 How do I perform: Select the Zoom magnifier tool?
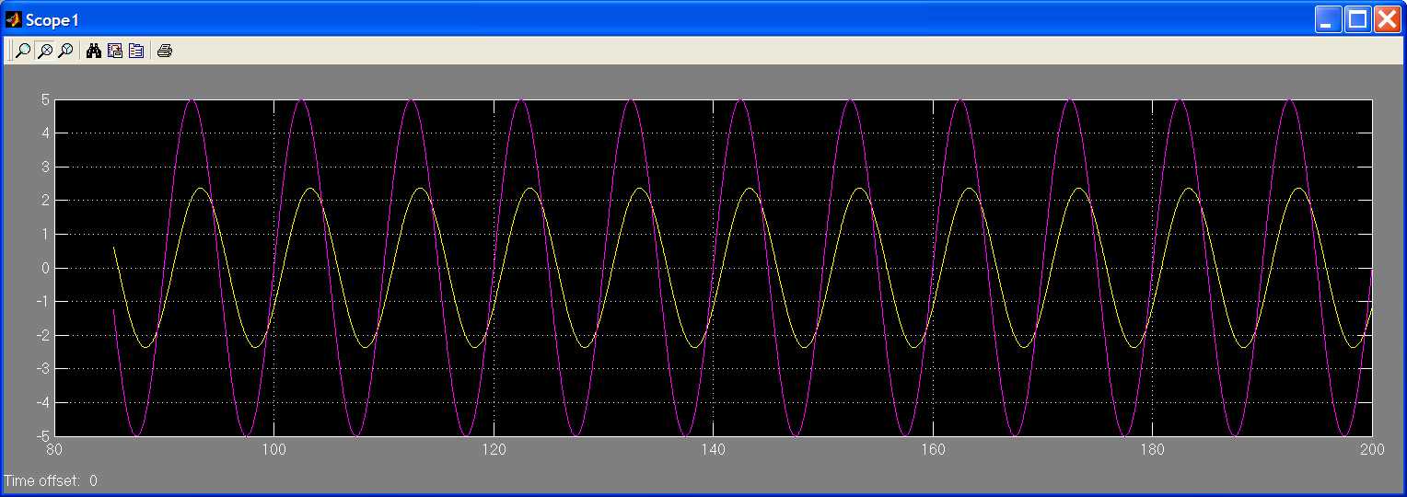23,51
